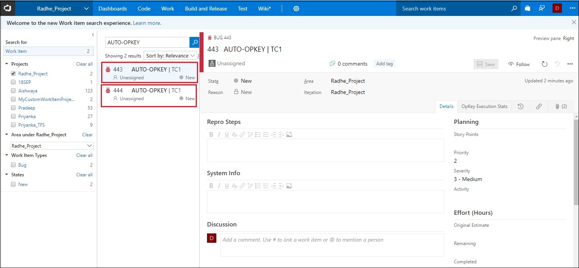Click the blue search button beside AUTO-OPKEY
This screenshot has height=268, width=579.
click(x=194, y=42)
